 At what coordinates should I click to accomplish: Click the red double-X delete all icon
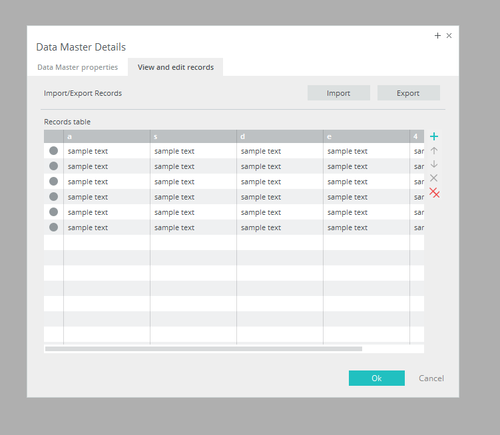(x=434, y=193)
